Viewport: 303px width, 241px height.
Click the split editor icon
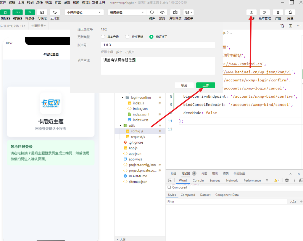click(291, 26)
